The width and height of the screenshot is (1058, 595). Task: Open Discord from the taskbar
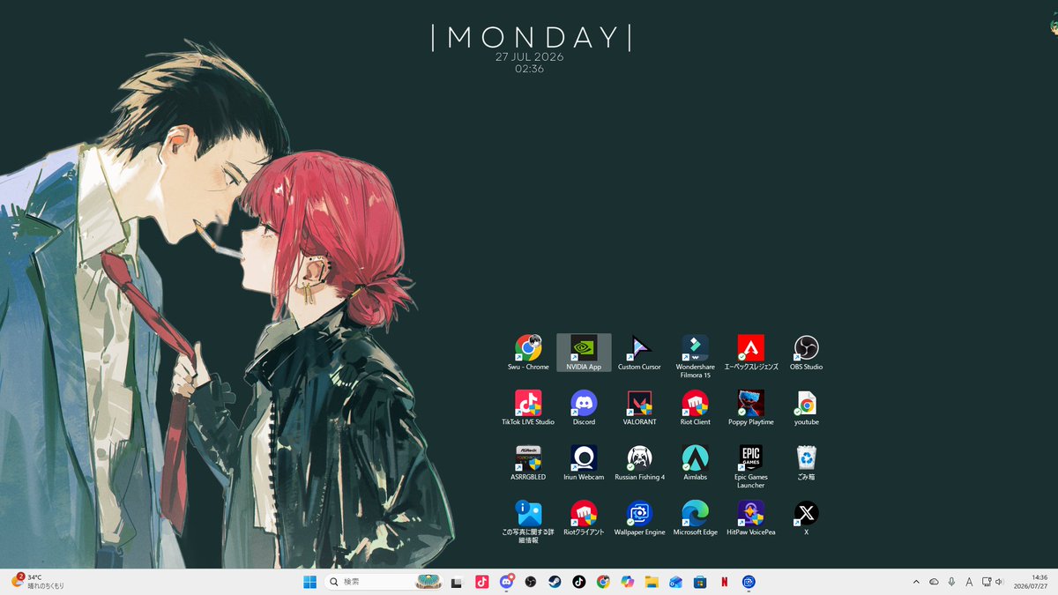(x=506, y=582)
